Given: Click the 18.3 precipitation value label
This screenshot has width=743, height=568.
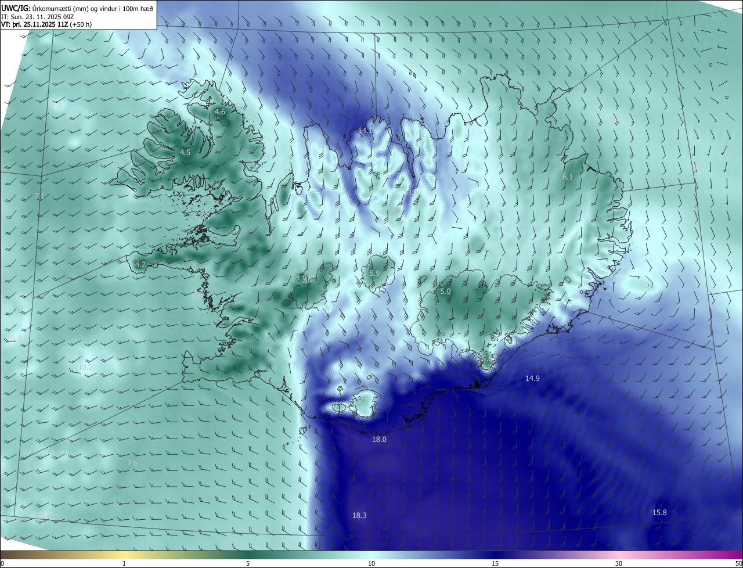Looking at the screenshot, I should (359, 515).
